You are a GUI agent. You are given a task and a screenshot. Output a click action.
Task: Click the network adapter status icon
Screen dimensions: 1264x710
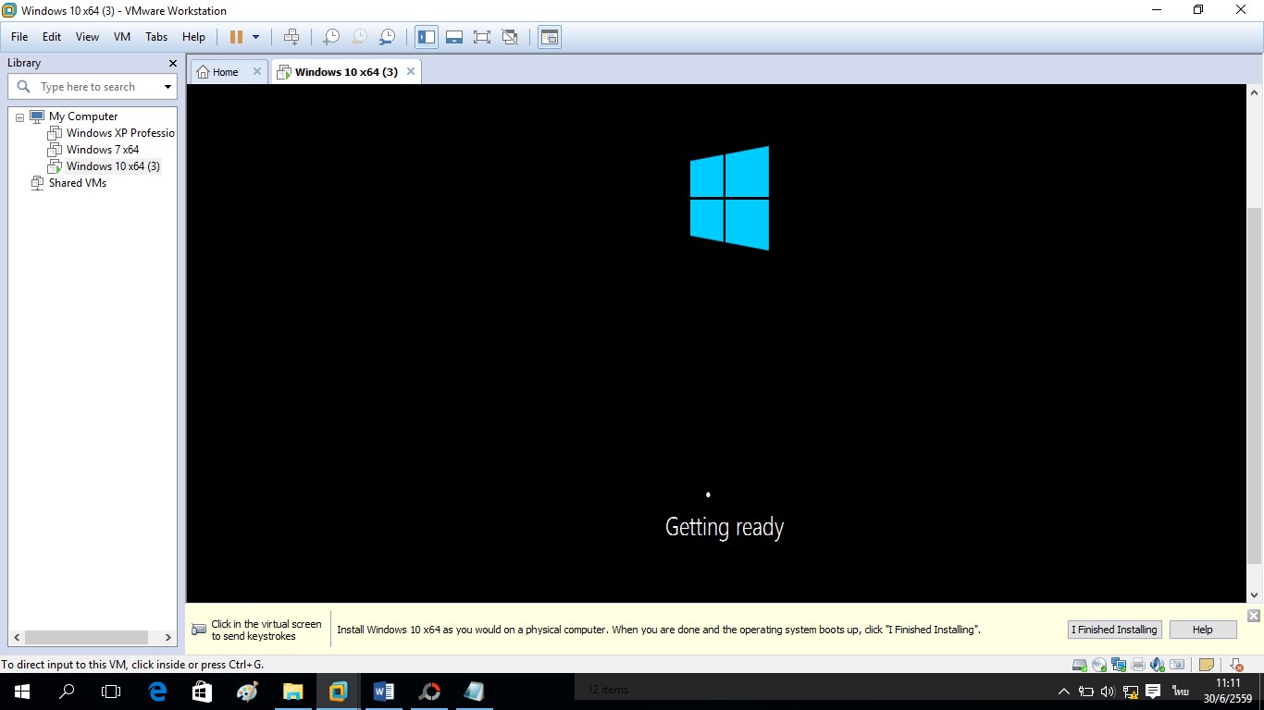[1119, 665]
